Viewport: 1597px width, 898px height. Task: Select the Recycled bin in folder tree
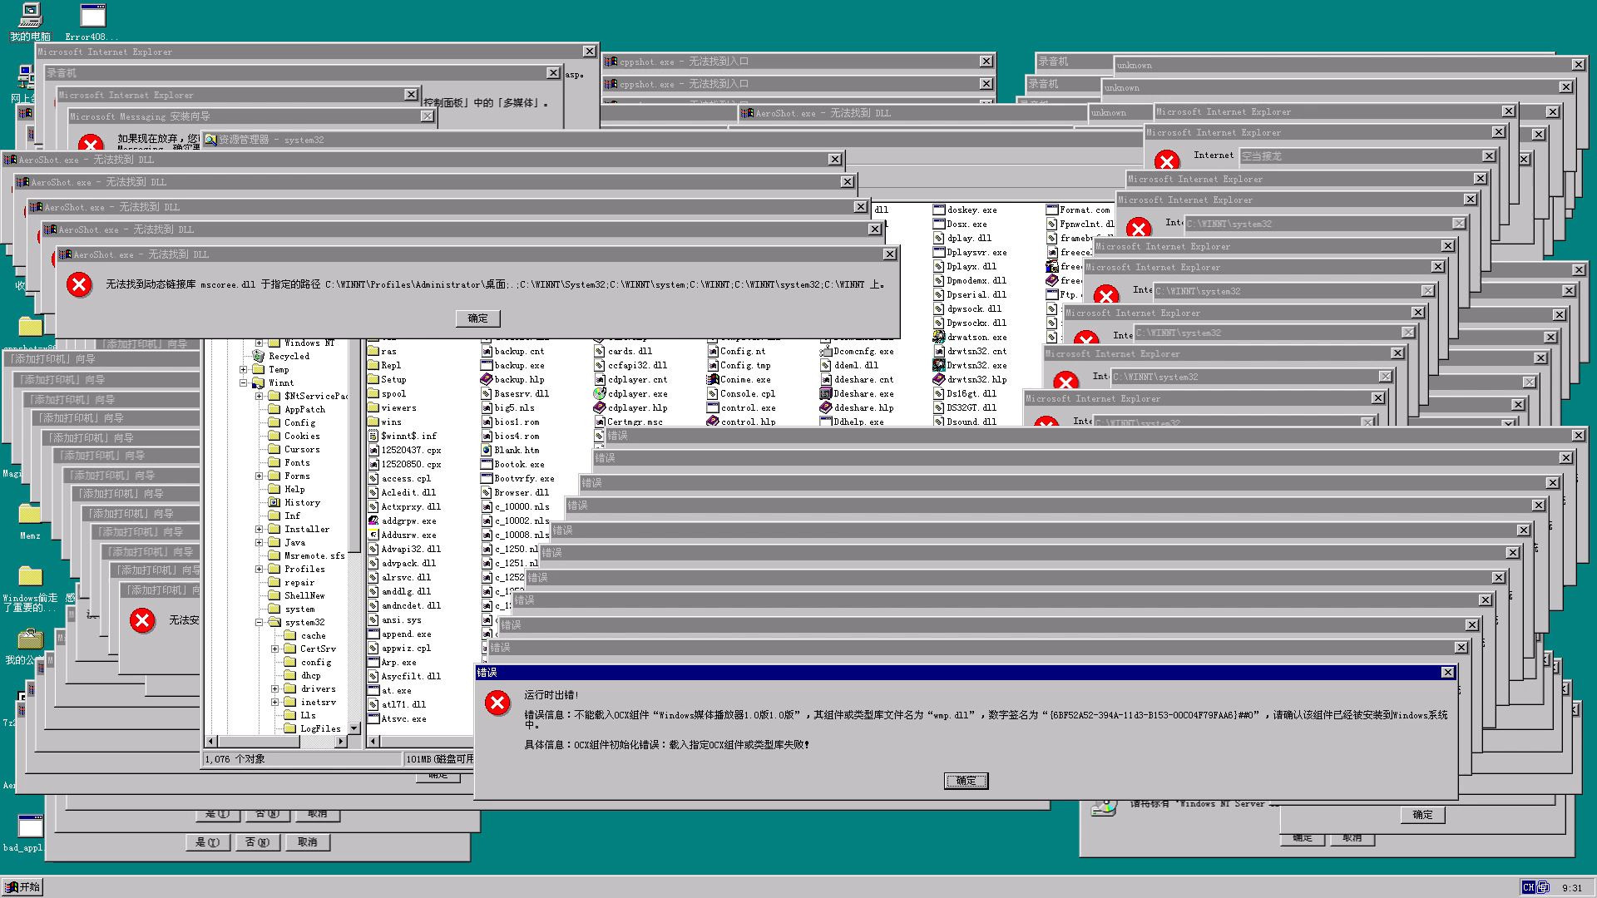click(289, 356)
